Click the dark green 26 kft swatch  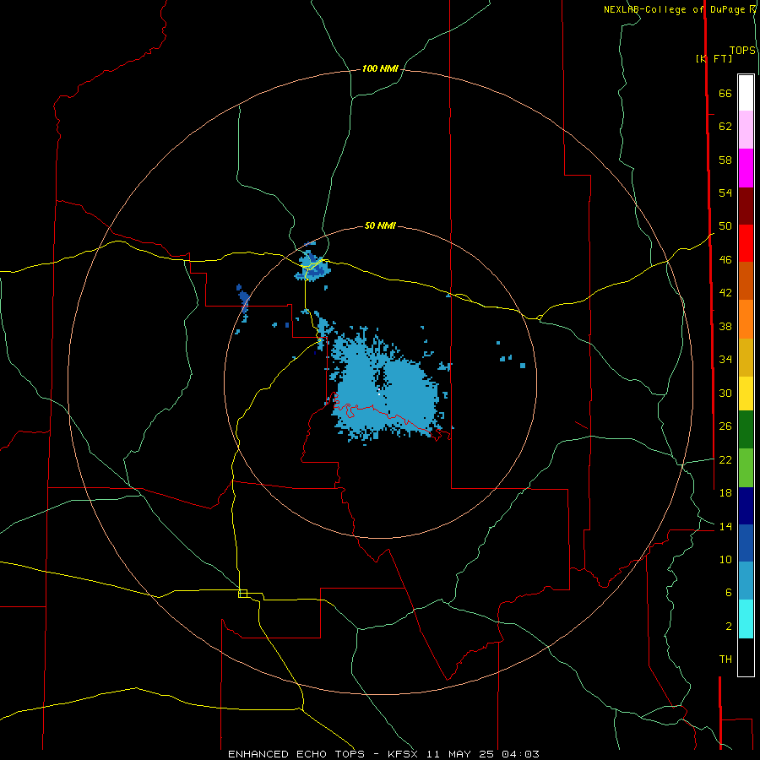tap(746, 429)
